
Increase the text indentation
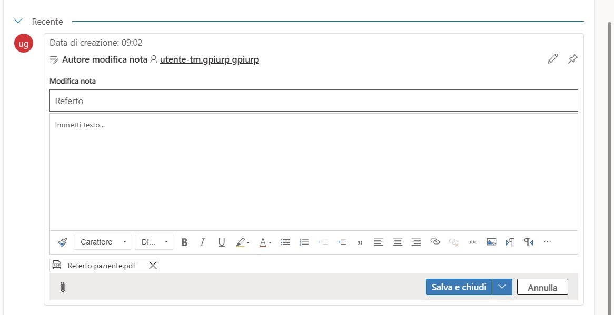pos(342,242)
